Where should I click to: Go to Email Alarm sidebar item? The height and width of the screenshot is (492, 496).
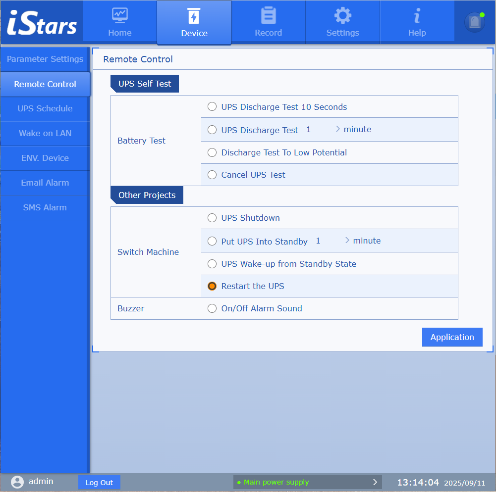45,183
